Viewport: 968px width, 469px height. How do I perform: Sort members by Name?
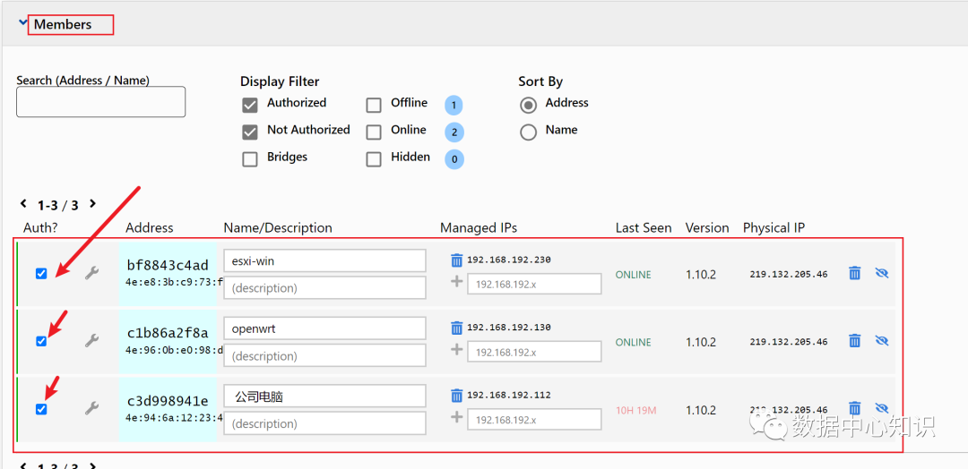click(x=529, y=132)
